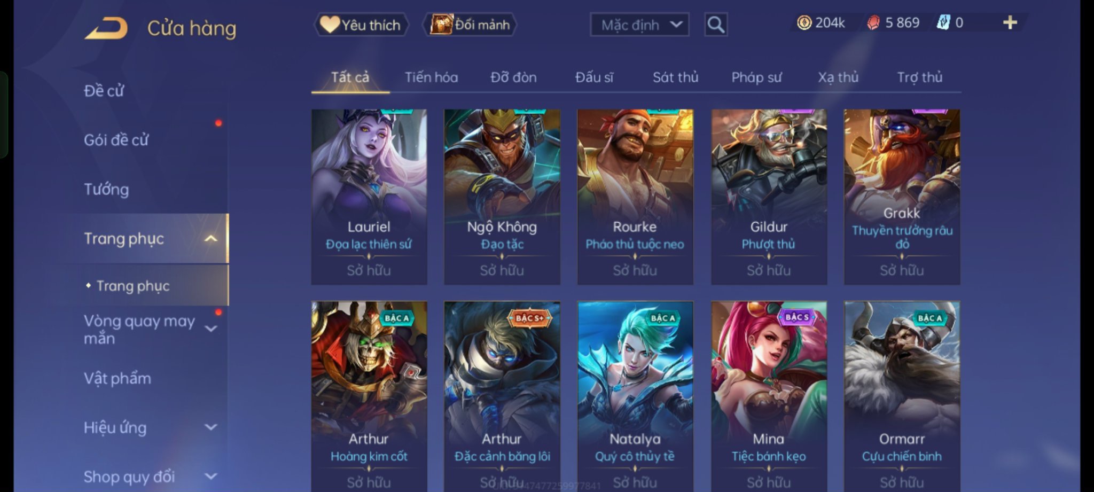
Task: Expand the Hiệu ứng sidebar section
Action: pyautogui.click(x=211, y=427)
